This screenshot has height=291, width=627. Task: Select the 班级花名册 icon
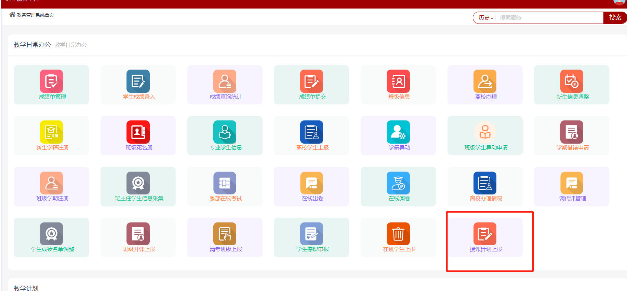pos(138,132)
